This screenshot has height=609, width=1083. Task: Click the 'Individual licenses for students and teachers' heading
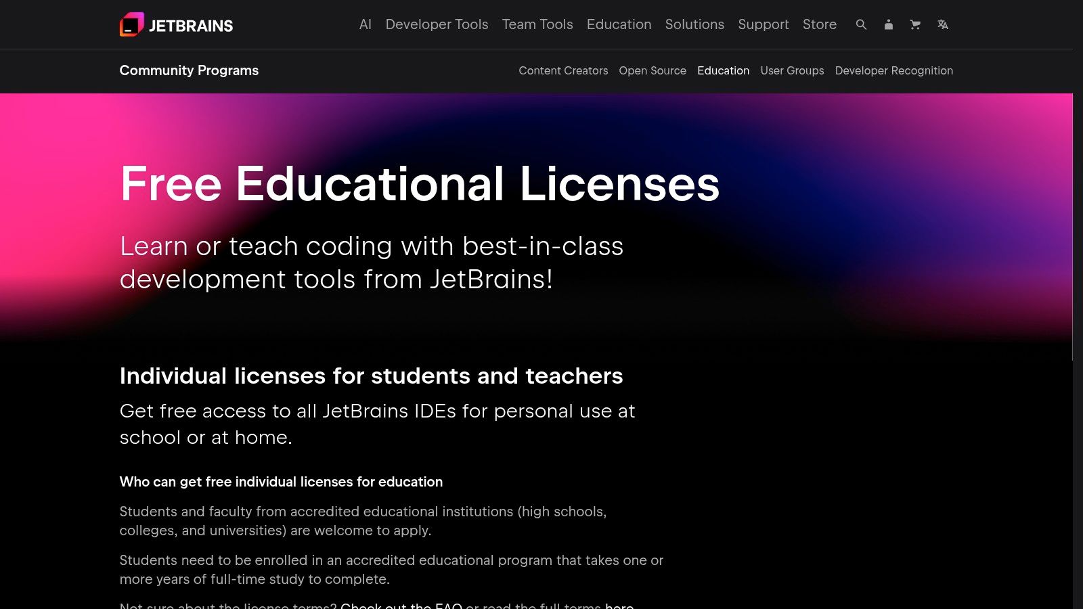(371, 376)
